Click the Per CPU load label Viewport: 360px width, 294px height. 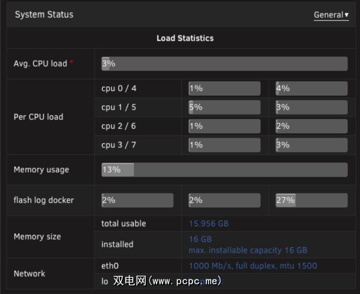[x=38, y=117]
